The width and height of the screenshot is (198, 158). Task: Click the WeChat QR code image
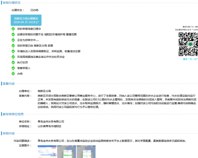(188, 44)
